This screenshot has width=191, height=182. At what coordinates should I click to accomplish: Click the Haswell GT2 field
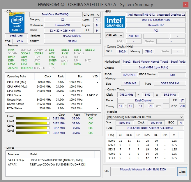tap(156, 25)
